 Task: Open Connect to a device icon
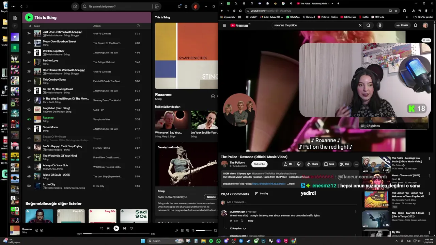[187, 230]
